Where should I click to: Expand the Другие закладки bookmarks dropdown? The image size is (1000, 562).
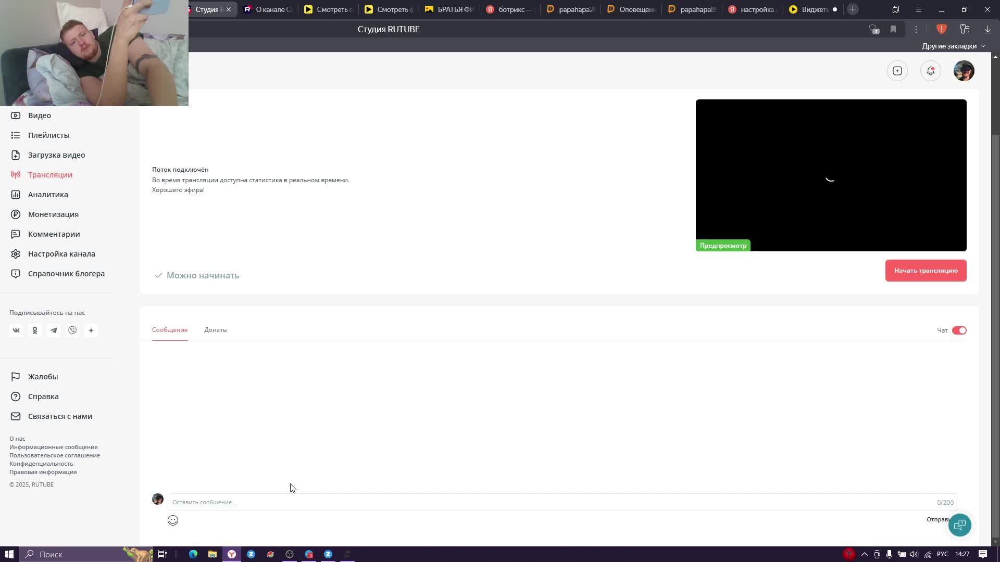[x=953, y=46]
